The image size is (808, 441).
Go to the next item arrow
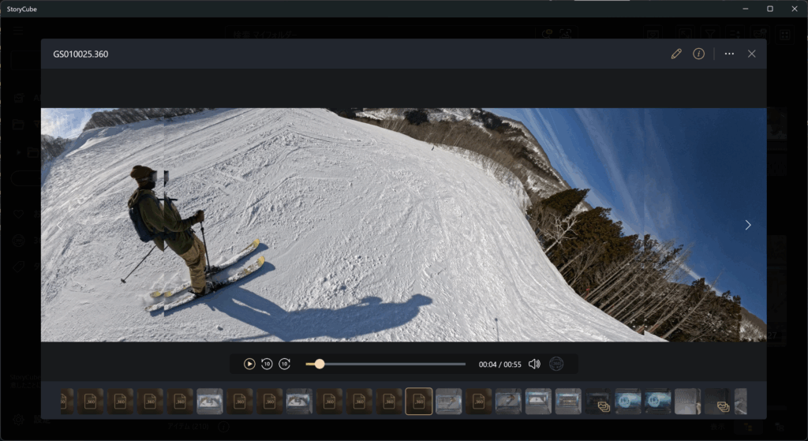click(x=748, y=225)
